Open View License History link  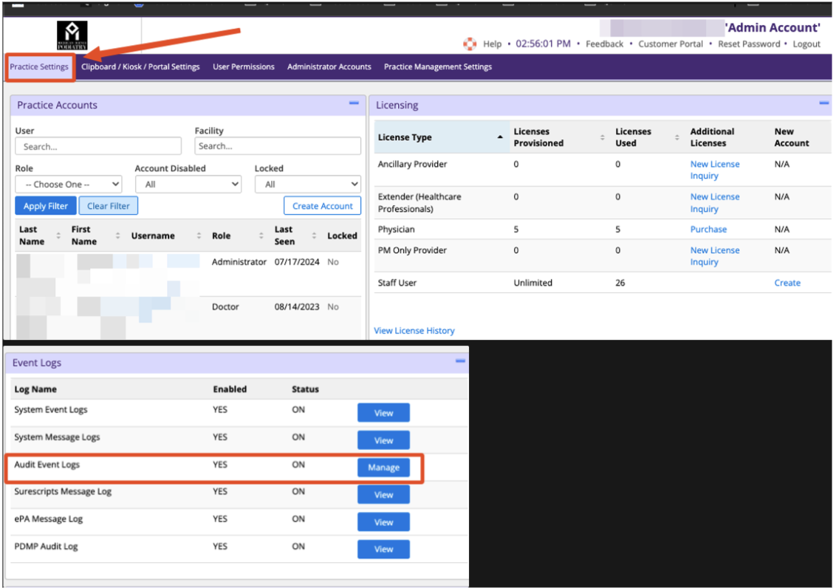414,331
